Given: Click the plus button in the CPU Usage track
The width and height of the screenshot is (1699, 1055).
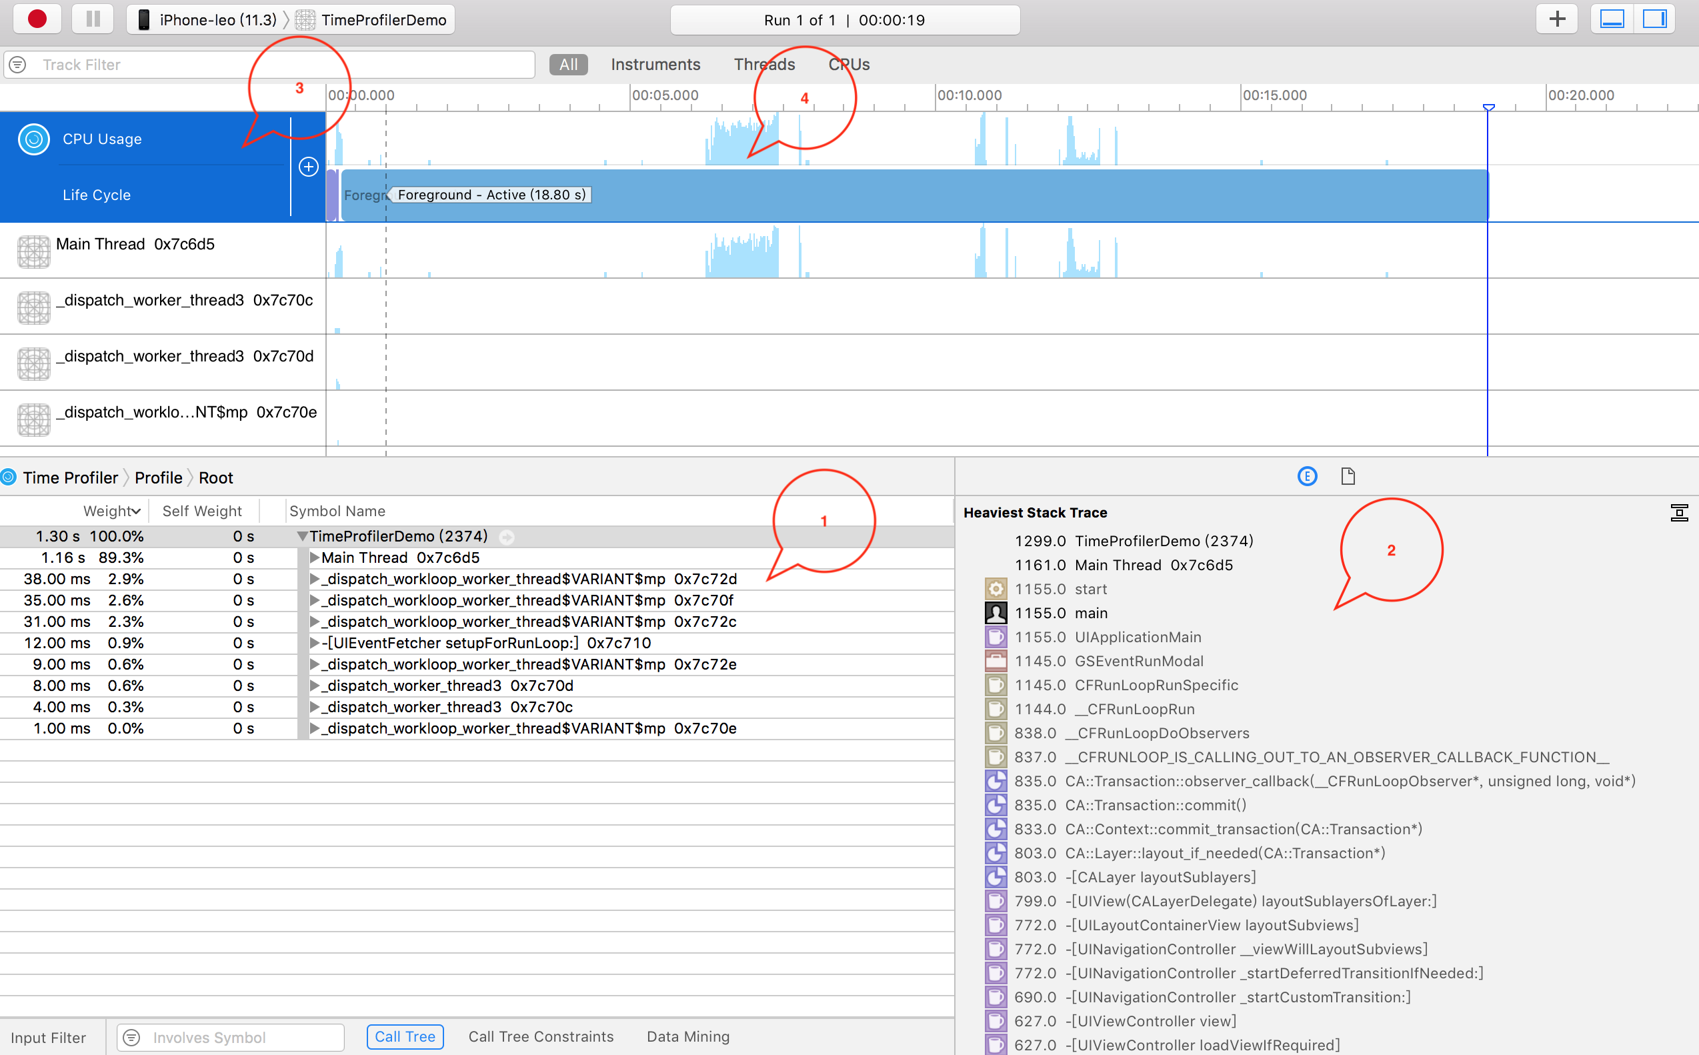Looking at the screenshot, I should 308,167.
